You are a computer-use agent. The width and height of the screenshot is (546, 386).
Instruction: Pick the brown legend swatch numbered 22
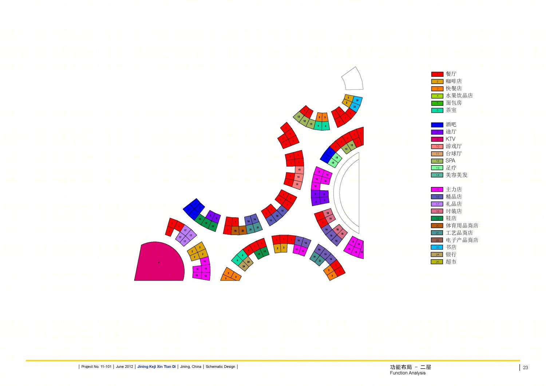[437, 240]
